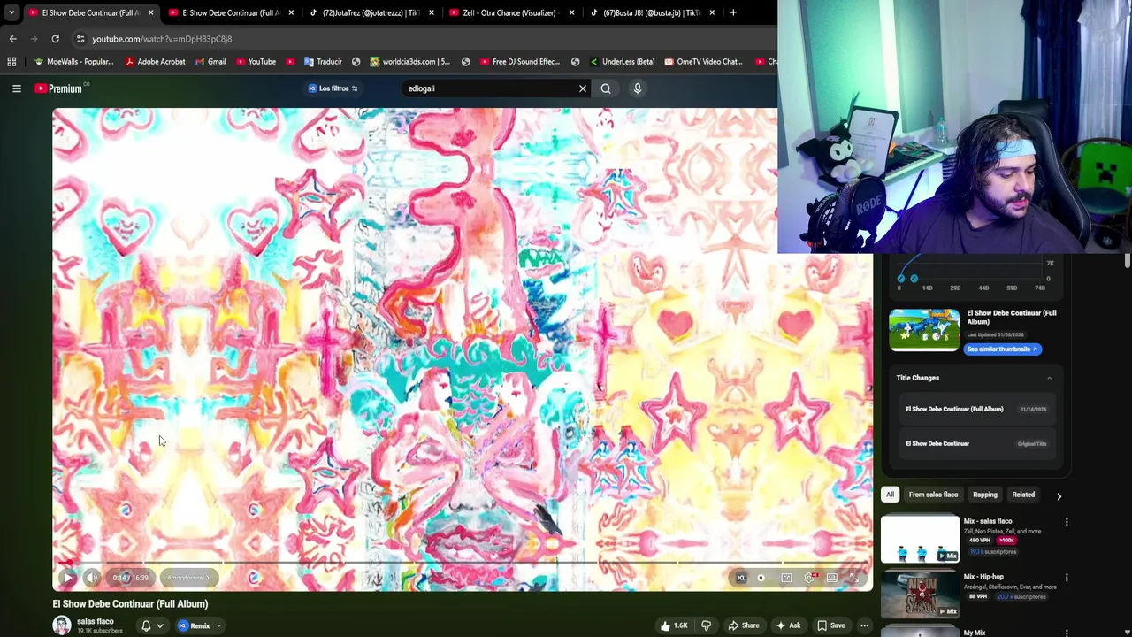Image resolution: width=1132 pixels, height=637 pixels.
Task: Open the salas flaco channel name
Action: pos(95,622)
